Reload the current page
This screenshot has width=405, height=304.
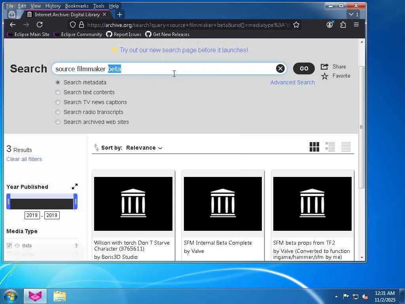tap(40, 25)
